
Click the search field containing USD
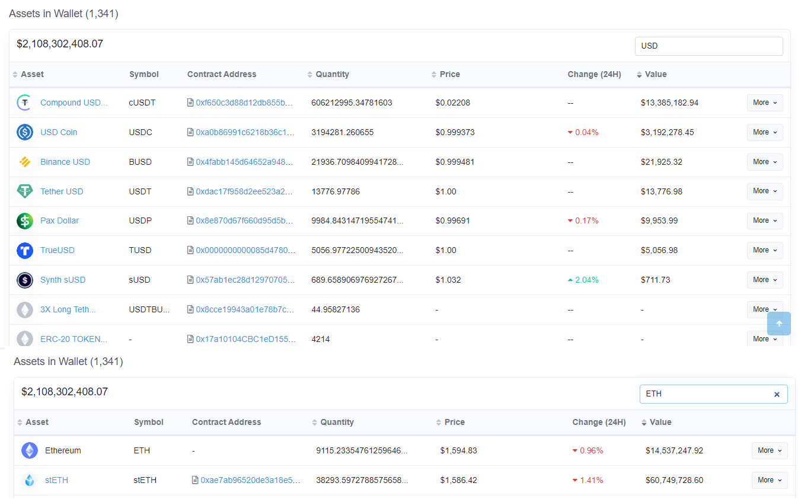coord(708,46)
